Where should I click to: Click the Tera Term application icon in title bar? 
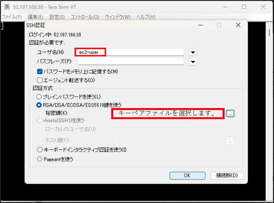click(7, 7)
